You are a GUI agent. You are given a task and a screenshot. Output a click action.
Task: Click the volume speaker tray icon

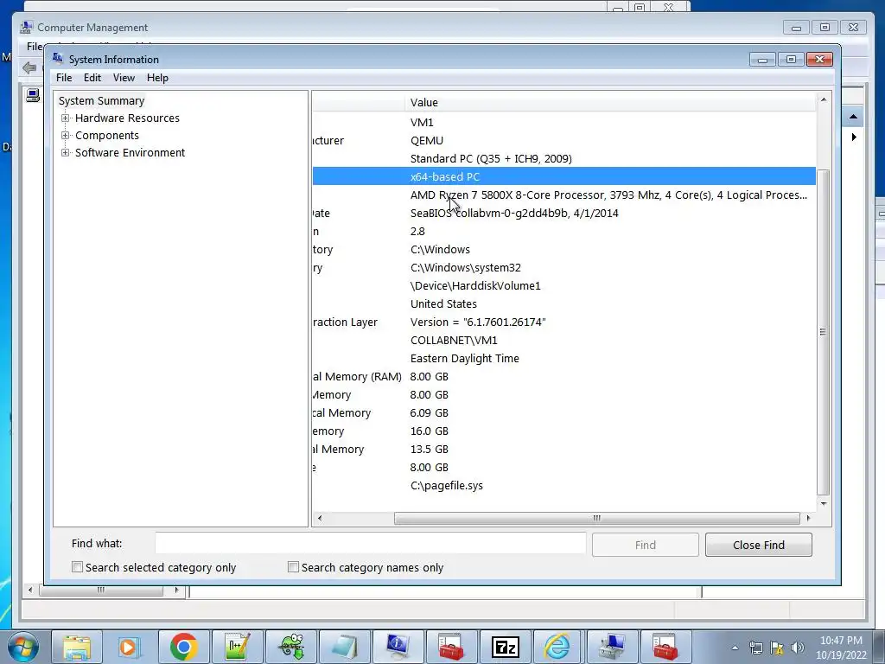[798, 648]
